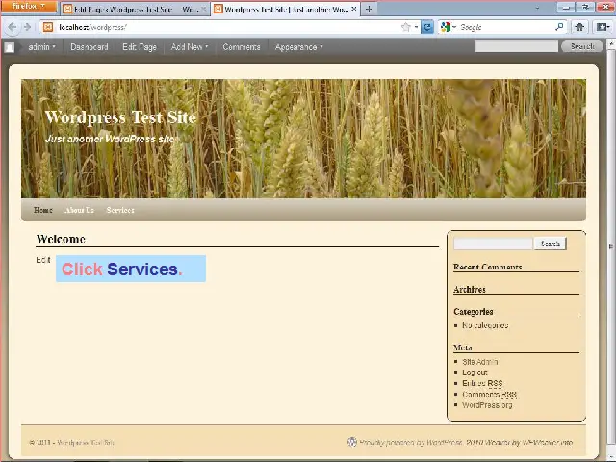Open the address bar history dropdown arrow
The width and height of the screenshot is (616, 462).
[x=416, y=27]
